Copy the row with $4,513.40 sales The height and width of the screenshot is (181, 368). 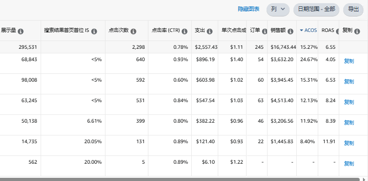click(349, 102)
